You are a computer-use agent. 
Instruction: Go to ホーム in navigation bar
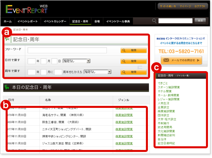pos(8,21)
